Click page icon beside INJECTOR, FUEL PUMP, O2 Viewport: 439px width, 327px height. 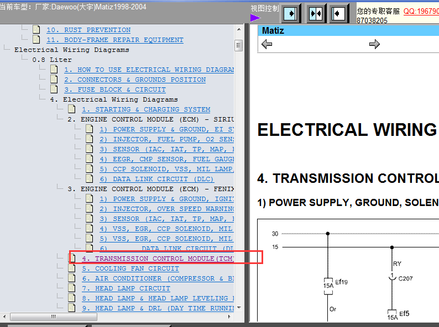[x=90, y=139]
